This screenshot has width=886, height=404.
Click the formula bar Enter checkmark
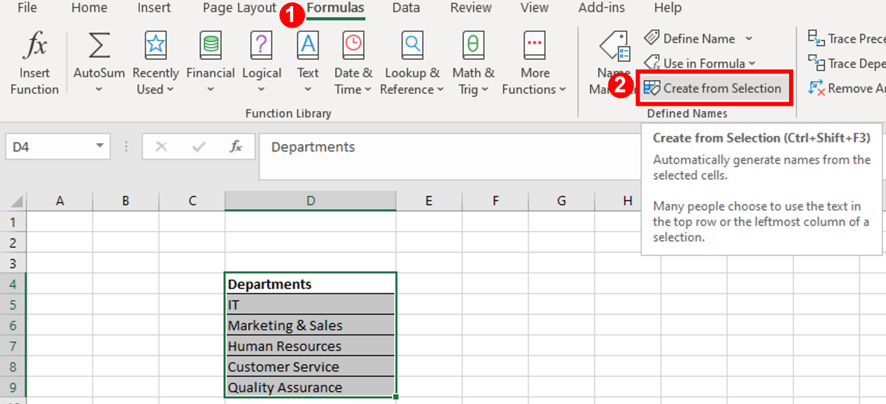pyautogui.click(x=199, y=147)
